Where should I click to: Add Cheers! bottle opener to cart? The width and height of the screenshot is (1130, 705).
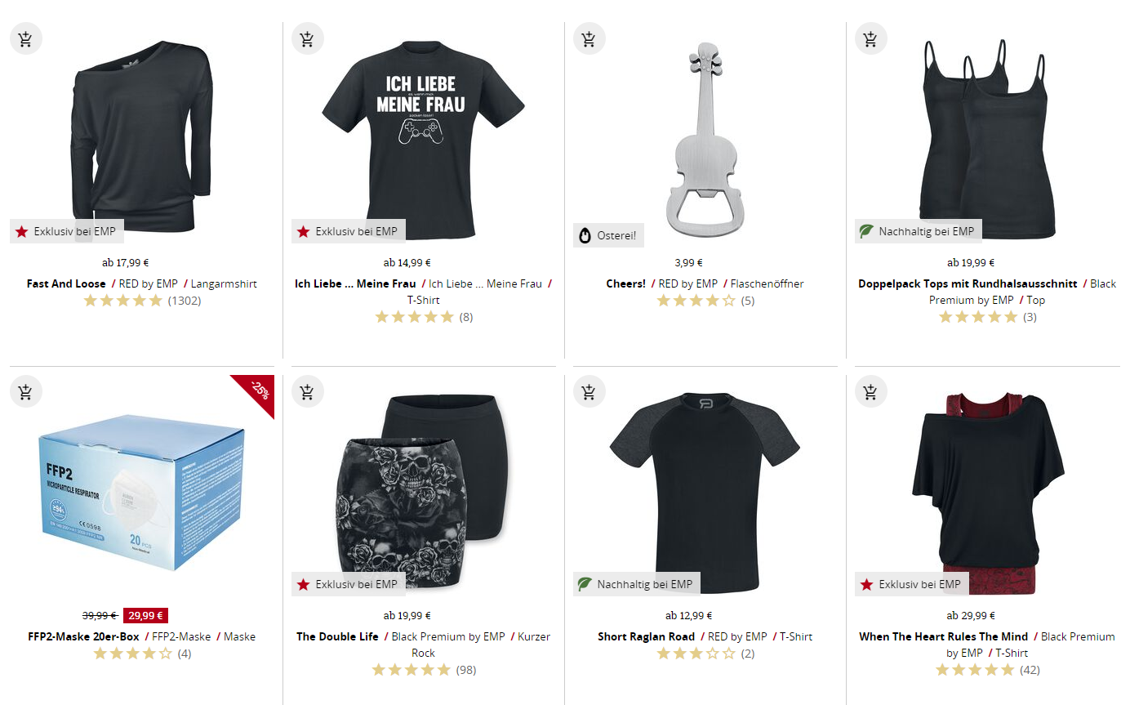(x=589, y=38)
